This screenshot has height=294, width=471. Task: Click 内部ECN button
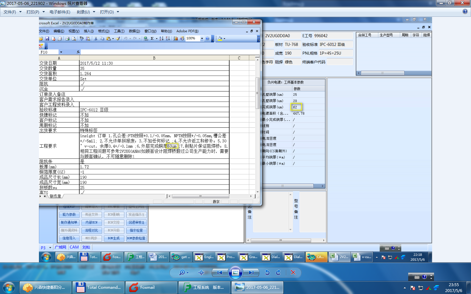point(91,222)
